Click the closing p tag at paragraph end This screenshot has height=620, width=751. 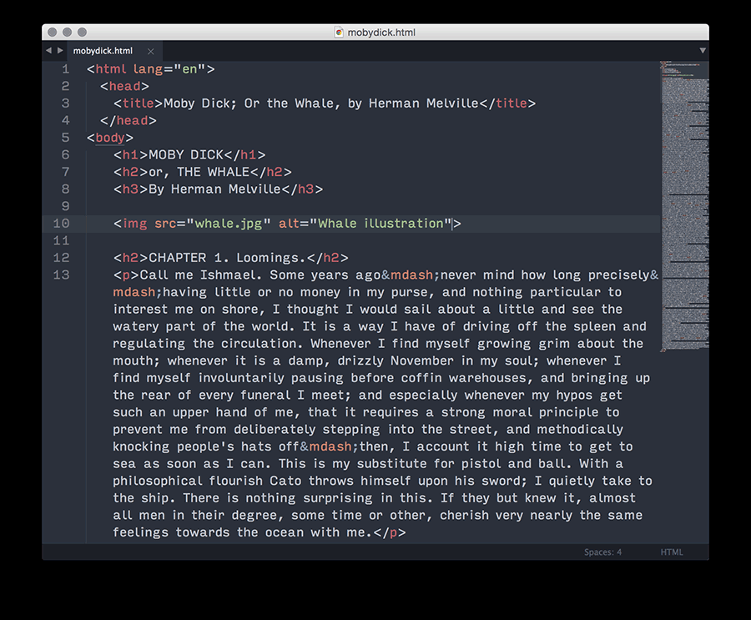pos(390,532)
